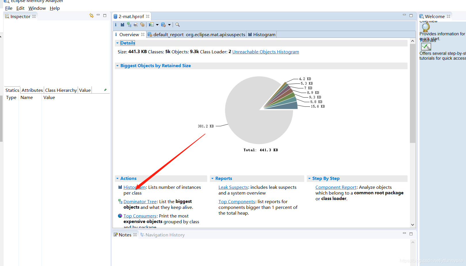This screenshot has height=266, width=466.
Task: Click the Open Query Browser database icon
Action: [163, 25]
